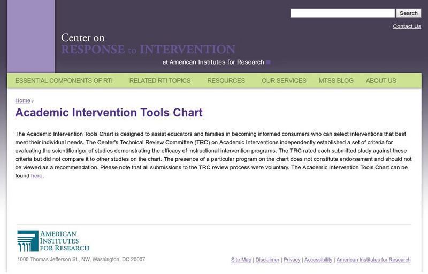Screen dimensions: 428x274
Task: Open the Resources menu
Action: 226,81
